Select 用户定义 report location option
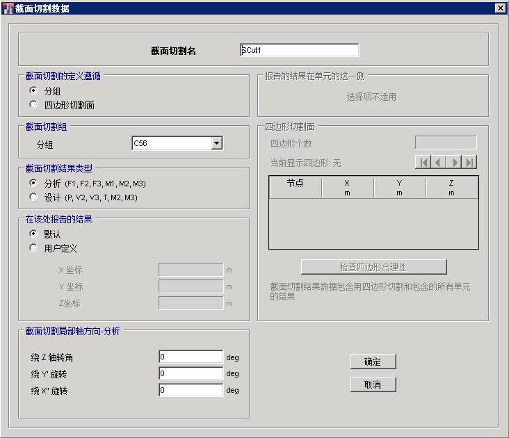The width and height of the screenshot is (509, 438). point(33,248)
